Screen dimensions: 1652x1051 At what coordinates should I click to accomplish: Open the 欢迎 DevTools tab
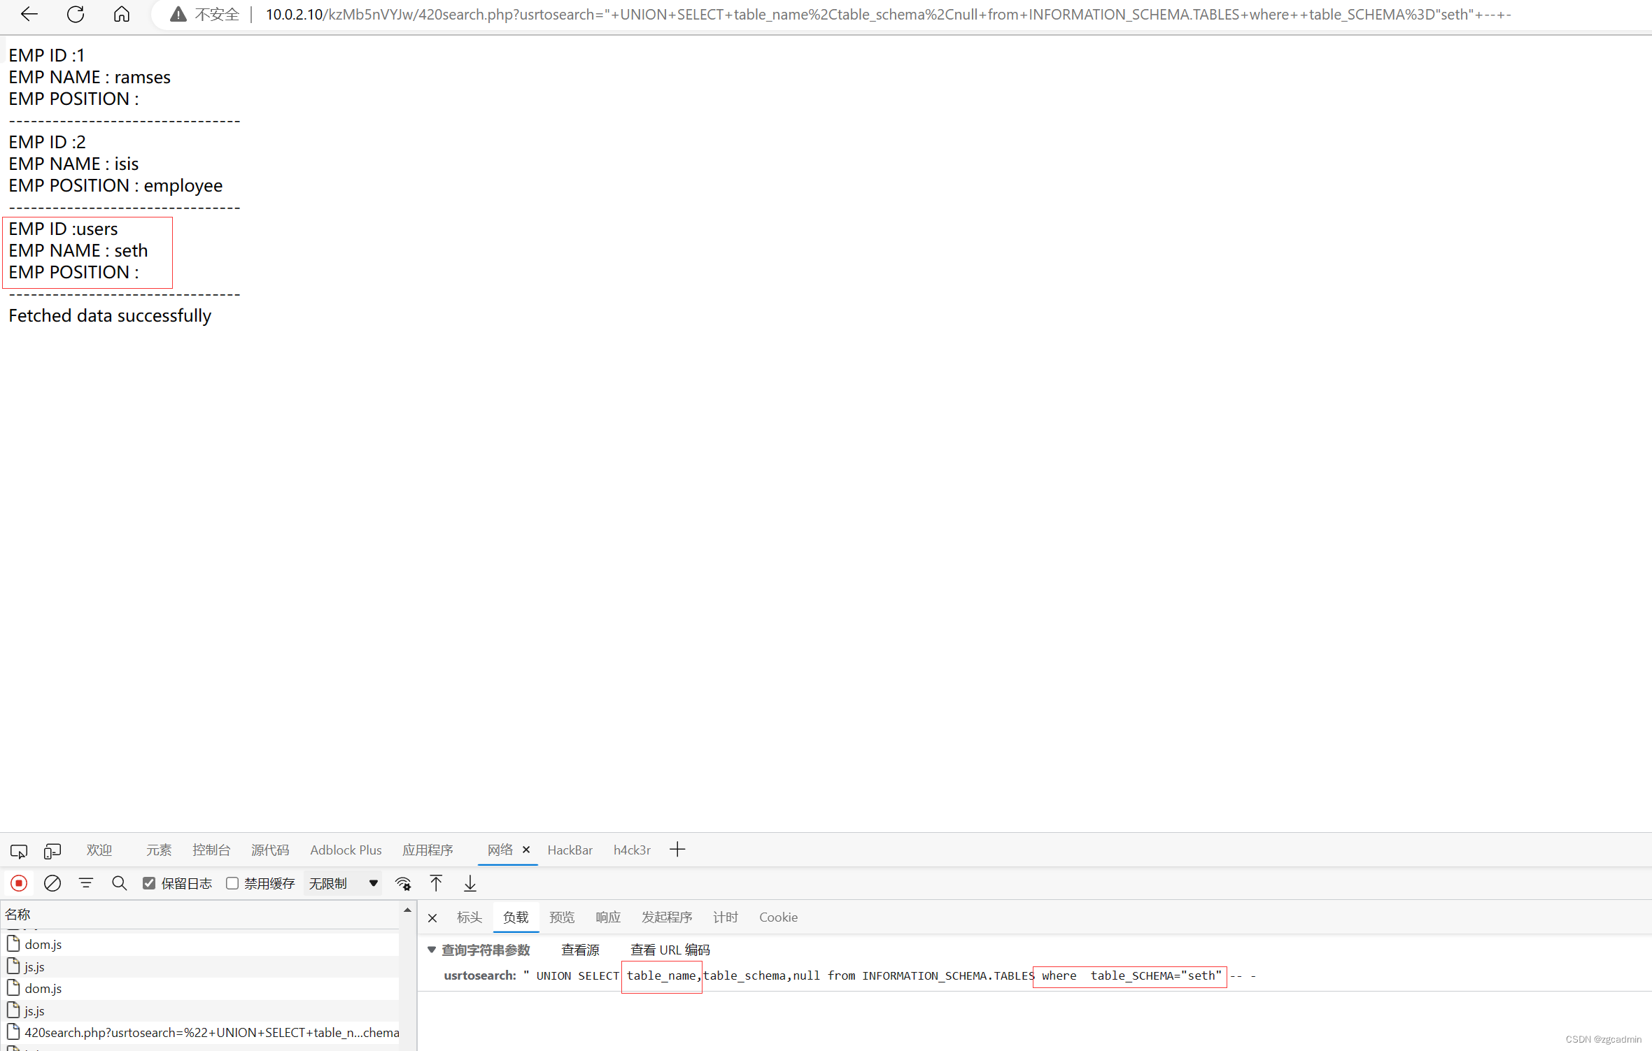click(x=99, y=850)
